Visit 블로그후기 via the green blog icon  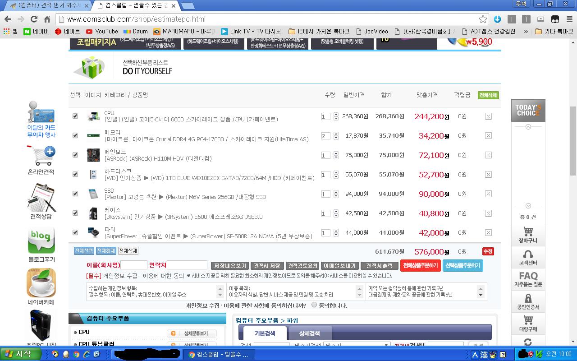pyautogui.click(x=41, y=245)
